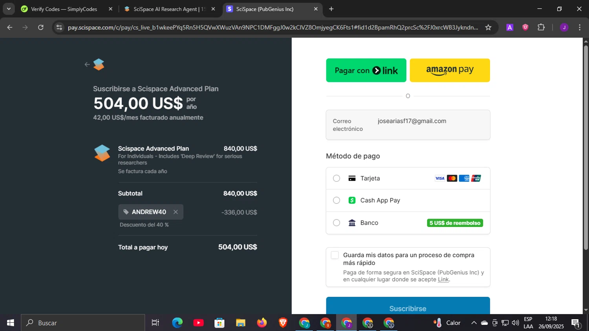Open the Chrome three-dot menu
Screen dimensions: 589x331
click(580, 27)
